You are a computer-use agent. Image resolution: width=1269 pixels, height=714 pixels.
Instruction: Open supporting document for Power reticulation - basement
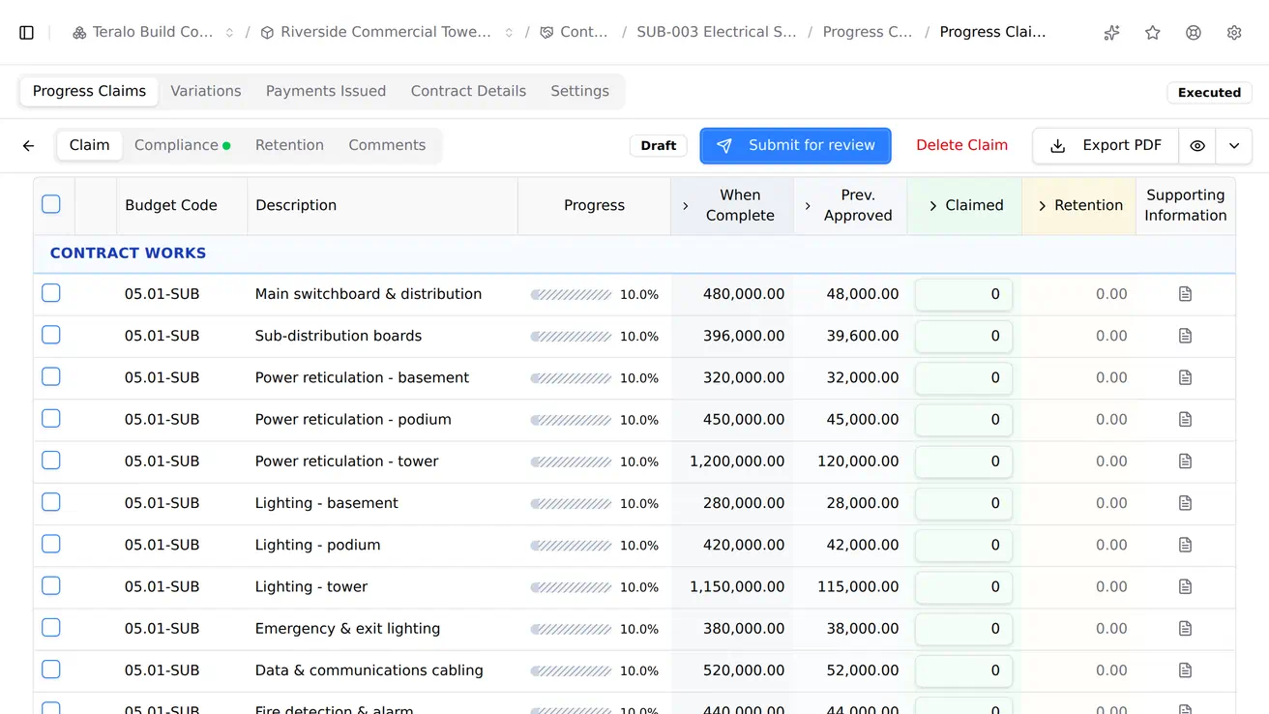coord(1186,377)
